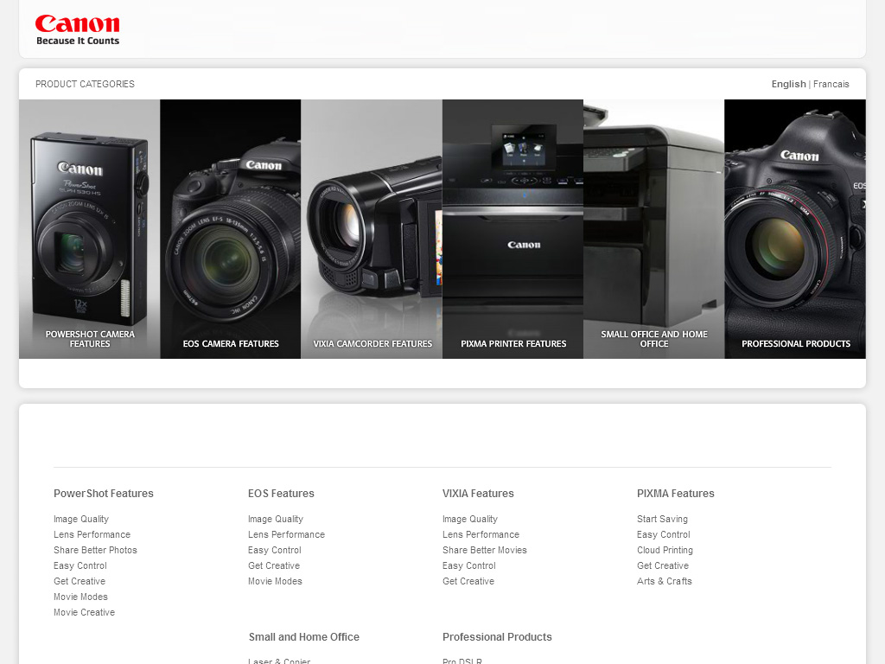Screen dimensions: 885x664
Task: Open the PowerShot Camera Features tile
Action: (x=90, y=228)
